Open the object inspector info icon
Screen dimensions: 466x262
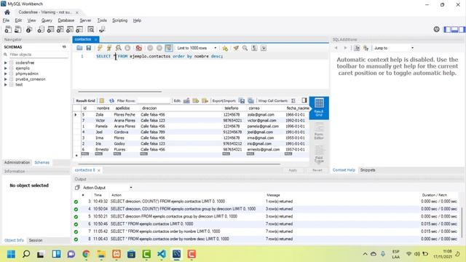(29, 29)
